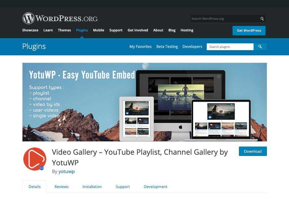This screenshot has width=289, height=199.
Task: Click the WordPress.org search magnifier icon
Action: tap(262, 19)
